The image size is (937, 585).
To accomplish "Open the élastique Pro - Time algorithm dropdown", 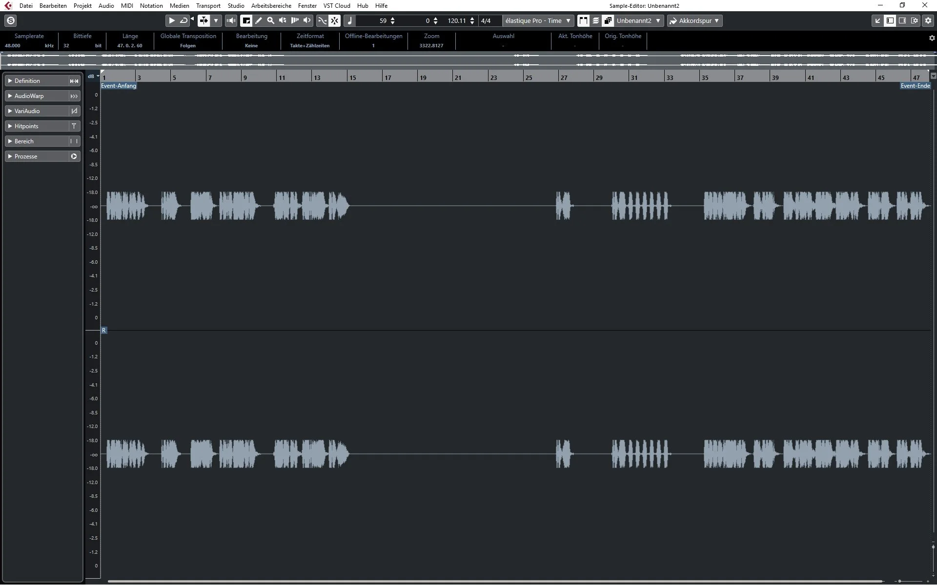I will click(x=538, y=20).
